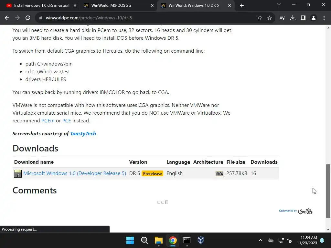Click the Prerelease badge
Viewport: 331px width, 248px height.
point(153,173)
